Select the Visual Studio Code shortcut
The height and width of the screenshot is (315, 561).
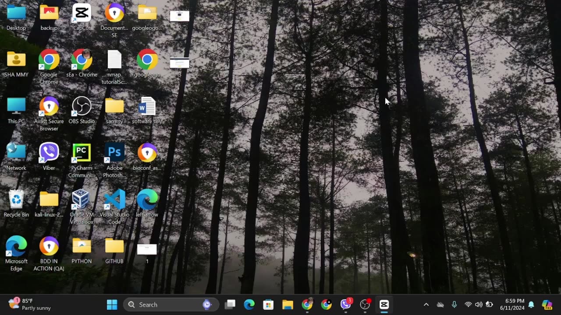[114, 207]
